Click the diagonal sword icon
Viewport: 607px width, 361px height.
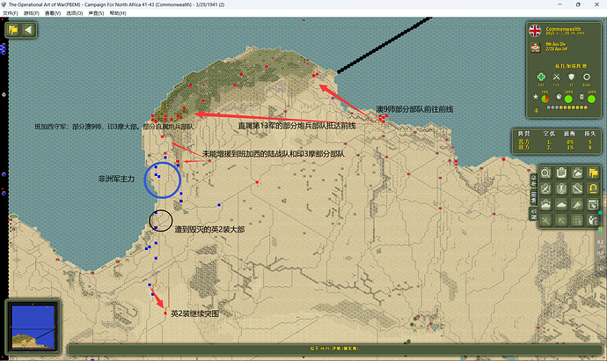point(545,220)
